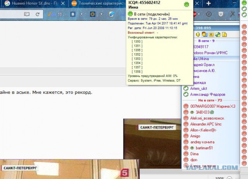
Task: Open the Mail.ru @ toolbar extension
Action: [x=93, y=14]
